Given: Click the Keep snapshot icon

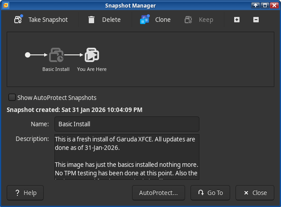Looking at the screenshot, I should [188, 20].
